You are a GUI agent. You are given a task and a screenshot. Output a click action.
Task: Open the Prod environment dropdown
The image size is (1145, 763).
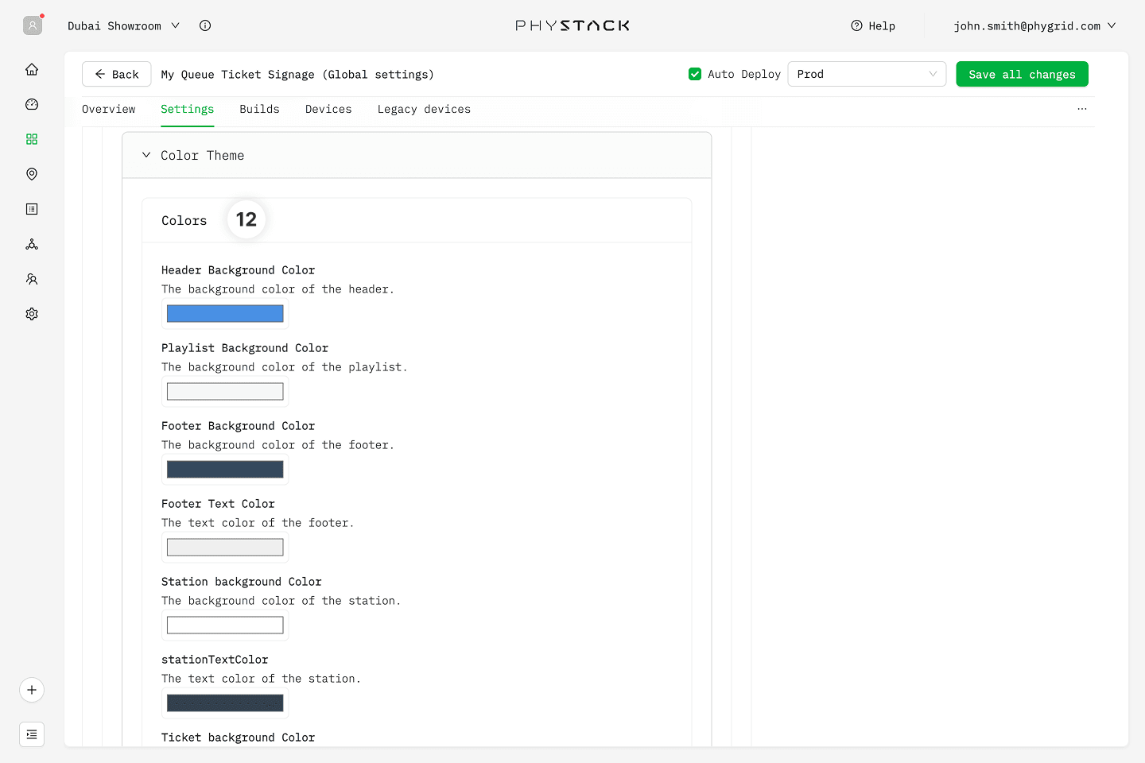coord(866,74)
